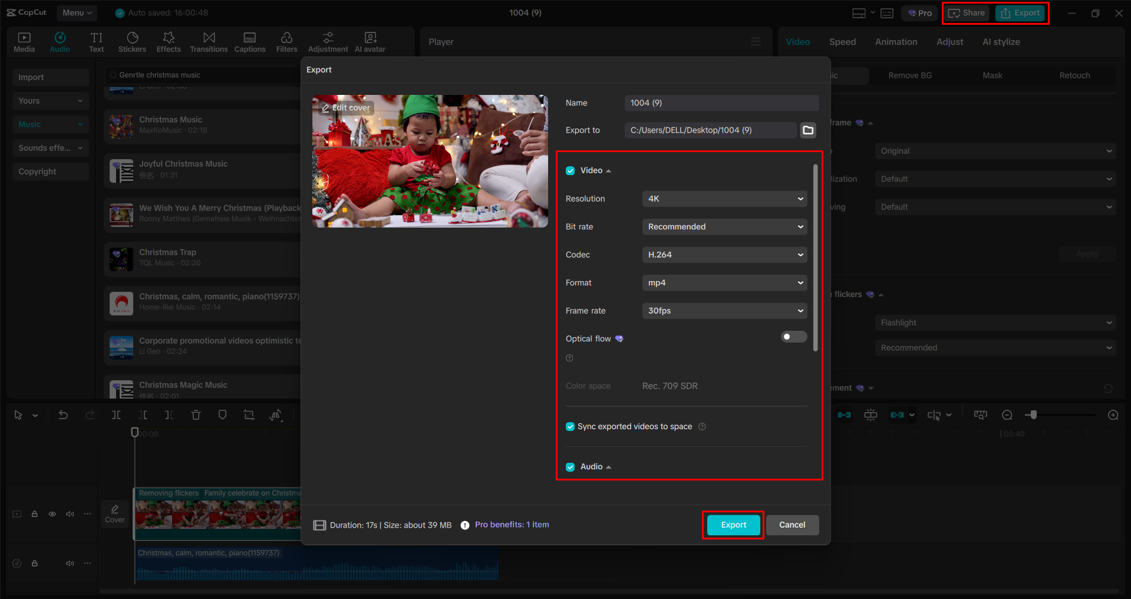1131x599 pixels.
Task: Select the Transitions tool
Action: point(209,41)
